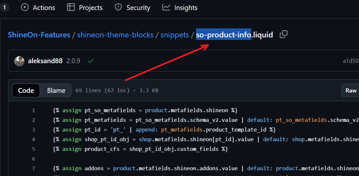
Task: Open aleksand88 author profile link
Action: click(45, 61)
